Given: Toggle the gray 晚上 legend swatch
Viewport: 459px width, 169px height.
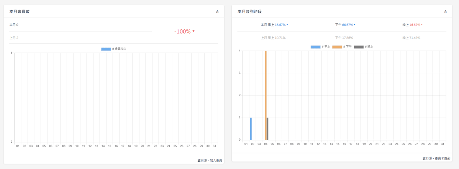Looking at the screenshot, I should pos(359,47).
